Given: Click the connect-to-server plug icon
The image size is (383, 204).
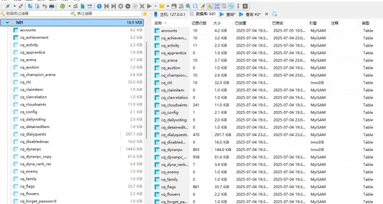Looking at the screenshot, I should coord(8,6).
